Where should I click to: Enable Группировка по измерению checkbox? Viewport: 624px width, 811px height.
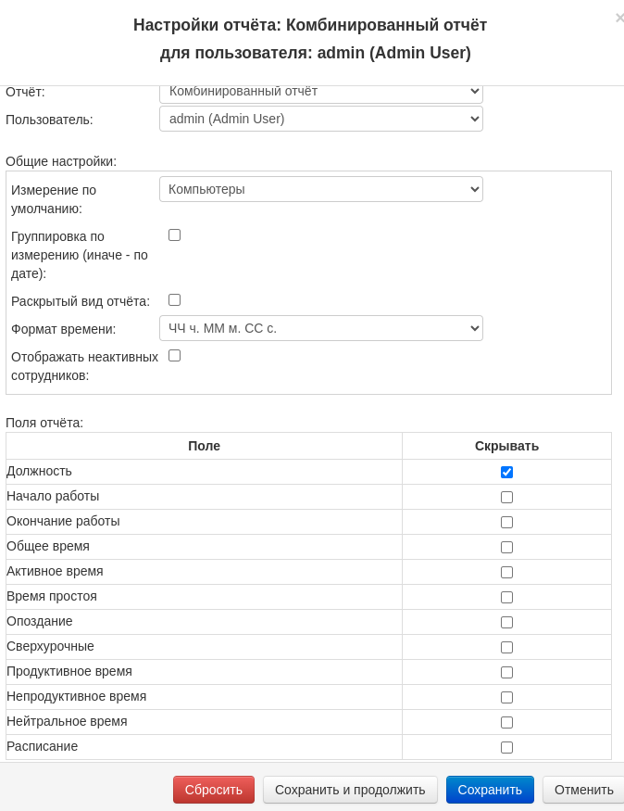[174, 235]
